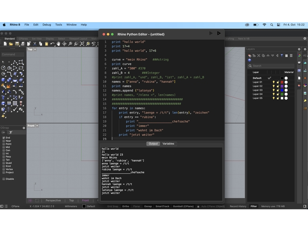
Task: Change Layer 01 red color swatch
Action: [x=282, y=82]
